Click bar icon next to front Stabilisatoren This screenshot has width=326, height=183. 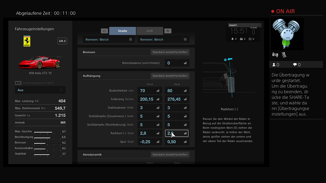click(158, 108)
